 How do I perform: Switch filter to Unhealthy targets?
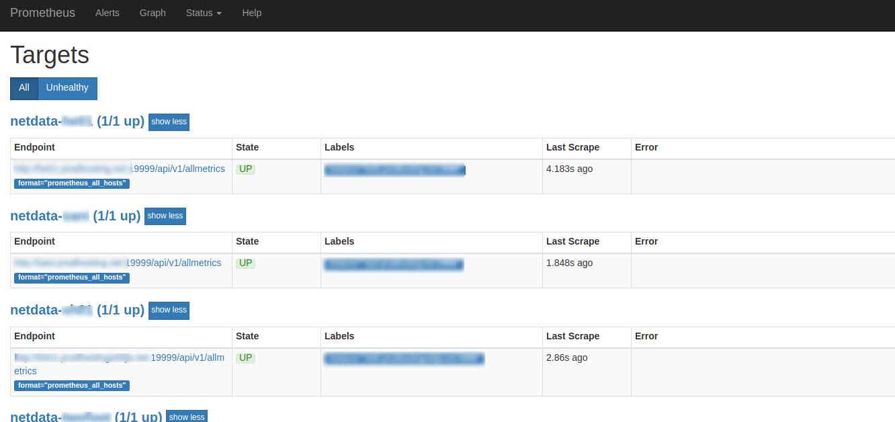67,88
